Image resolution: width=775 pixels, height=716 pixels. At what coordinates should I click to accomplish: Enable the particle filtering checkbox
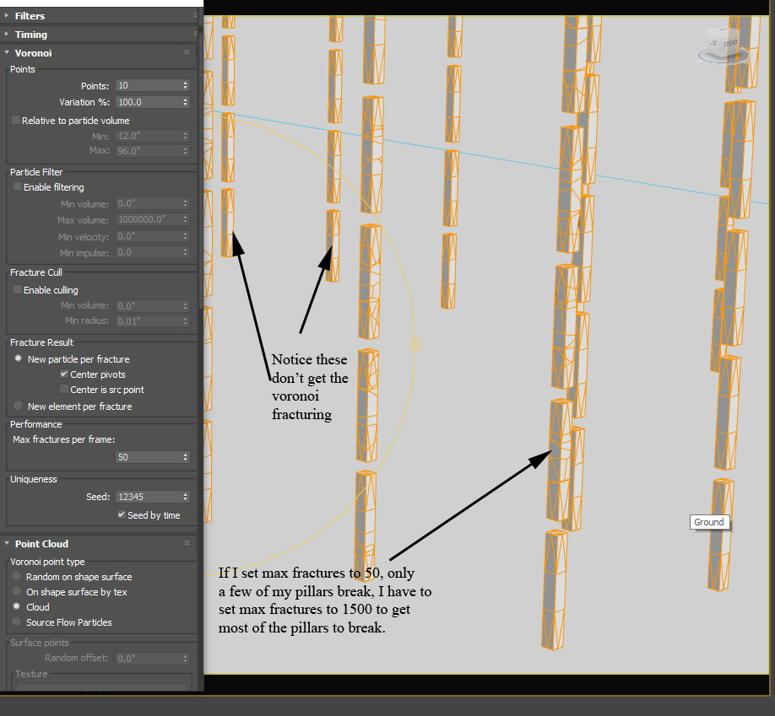pos(16,187)
